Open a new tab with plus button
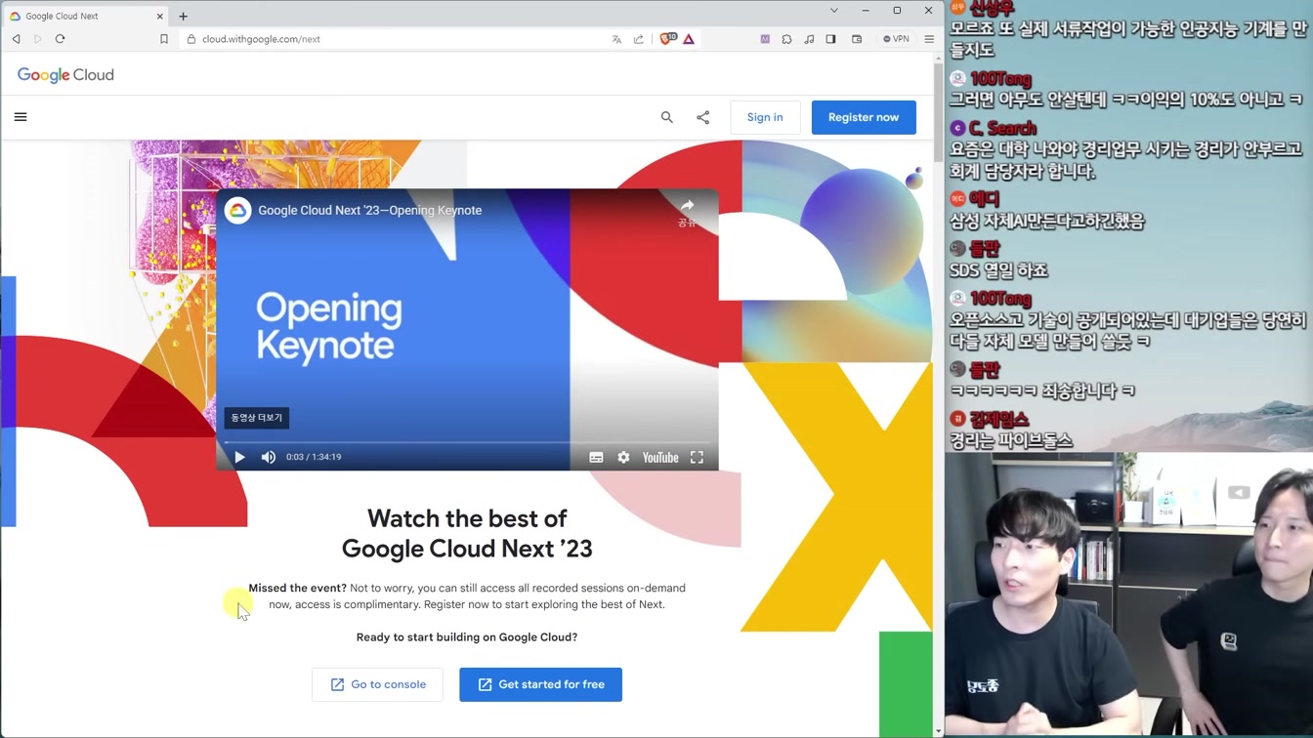The height and width of the screenshot is (738, 1313). (183, 16)
